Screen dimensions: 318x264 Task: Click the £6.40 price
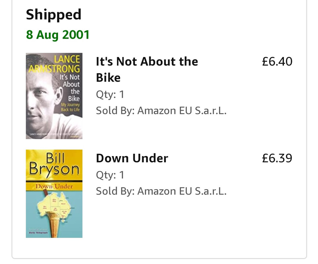click(277, 62)
